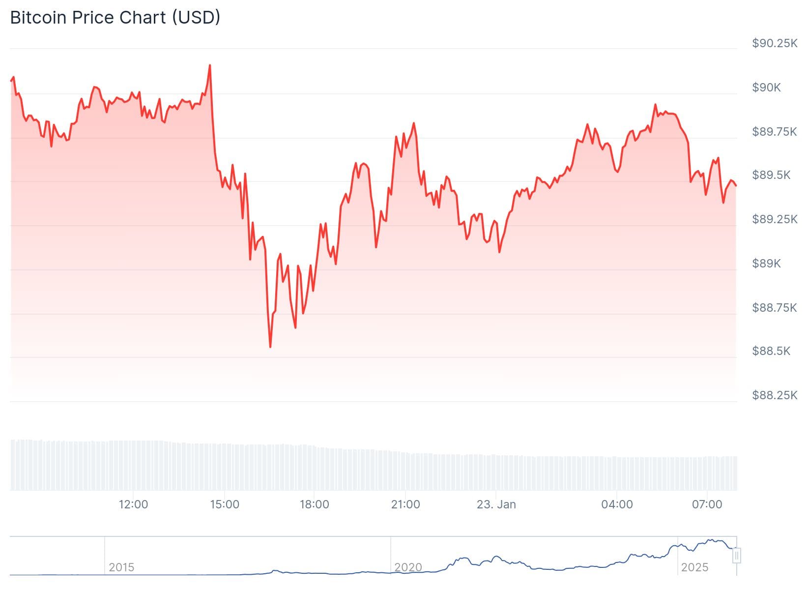808x590 pixels.
Task: Click the 15:00 time axis label
Action: [224, 504]
